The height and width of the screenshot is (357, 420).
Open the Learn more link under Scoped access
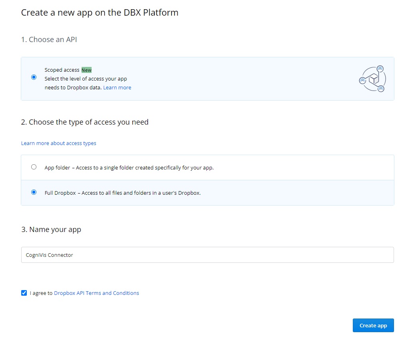click(x=117, y=87)
